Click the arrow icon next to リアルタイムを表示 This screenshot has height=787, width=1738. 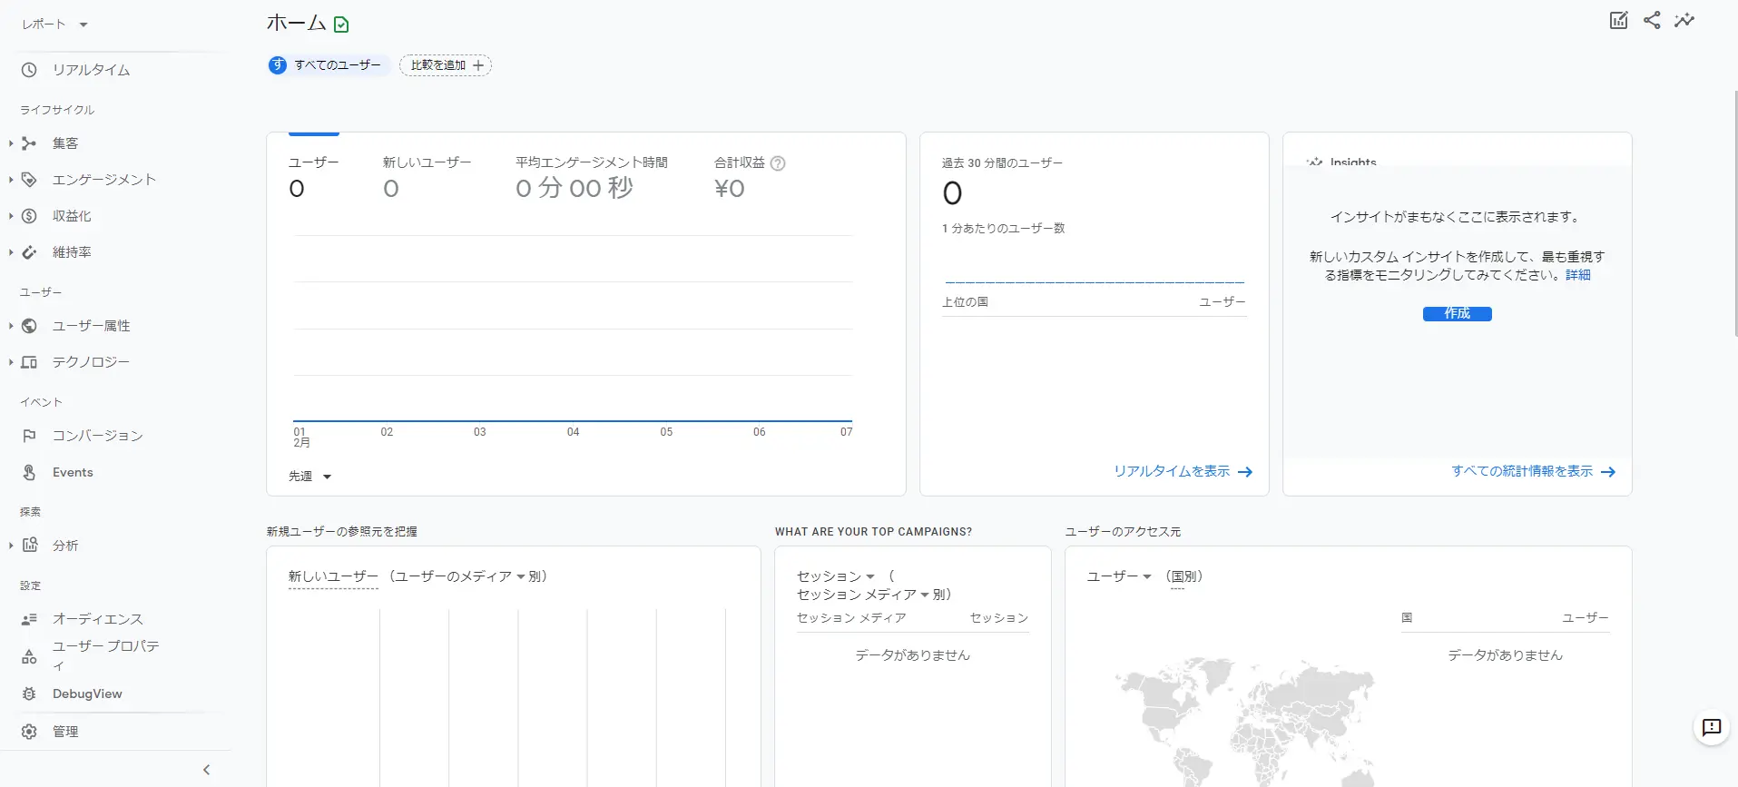tap(1245, 472)
